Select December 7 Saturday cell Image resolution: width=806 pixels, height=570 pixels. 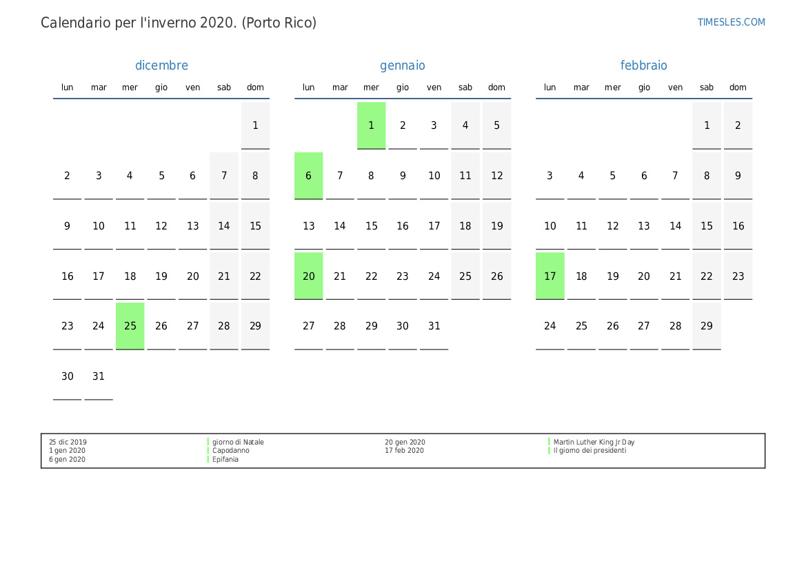[x=223, y=176]
